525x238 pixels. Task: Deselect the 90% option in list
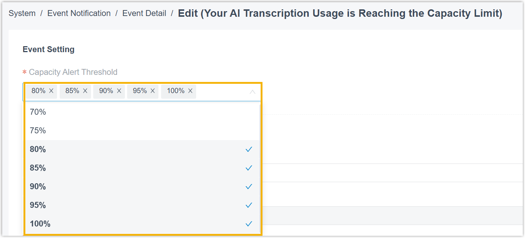pos(38,187)
